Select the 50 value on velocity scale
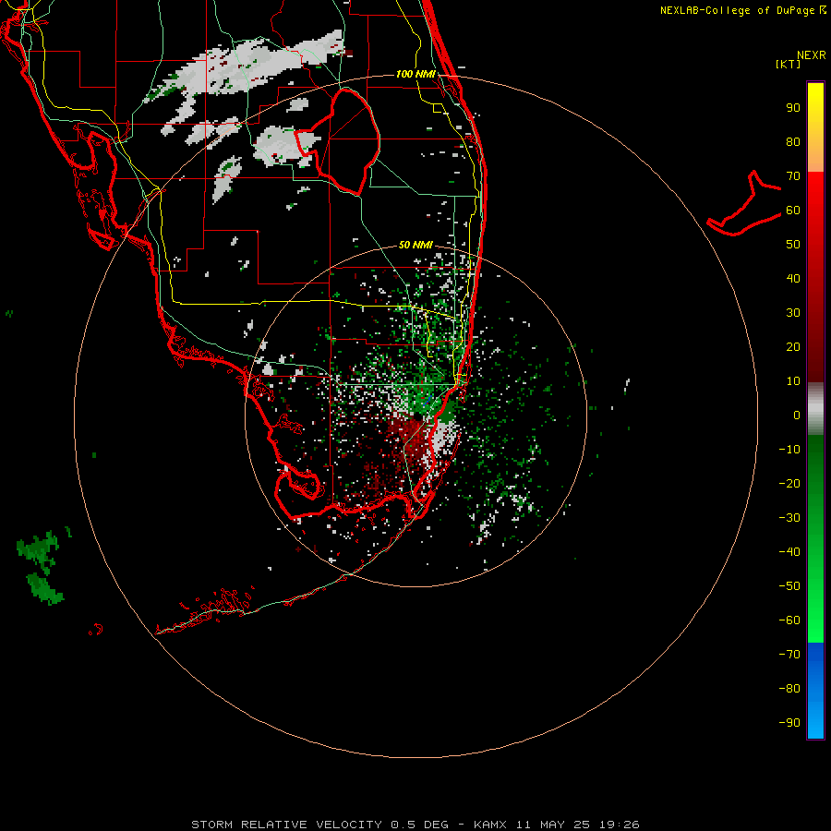 [793, 245]
